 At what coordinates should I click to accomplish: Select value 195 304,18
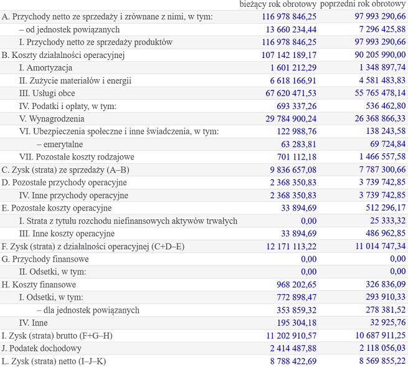pyautogui.click(x=297, y=323)
